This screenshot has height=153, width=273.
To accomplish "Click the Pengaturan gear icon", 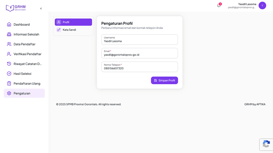I will click(x=9, y=93).
